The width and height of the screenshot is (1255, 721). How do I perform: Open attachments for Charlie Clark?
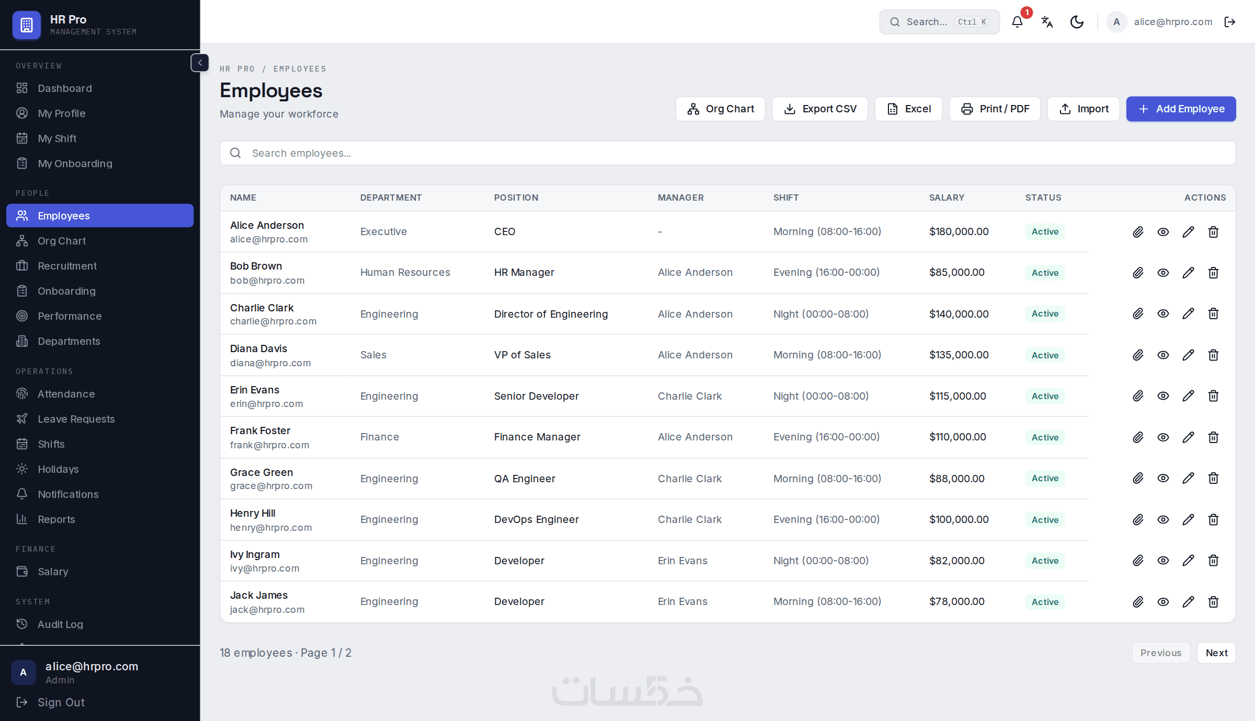click(1138, 313)
